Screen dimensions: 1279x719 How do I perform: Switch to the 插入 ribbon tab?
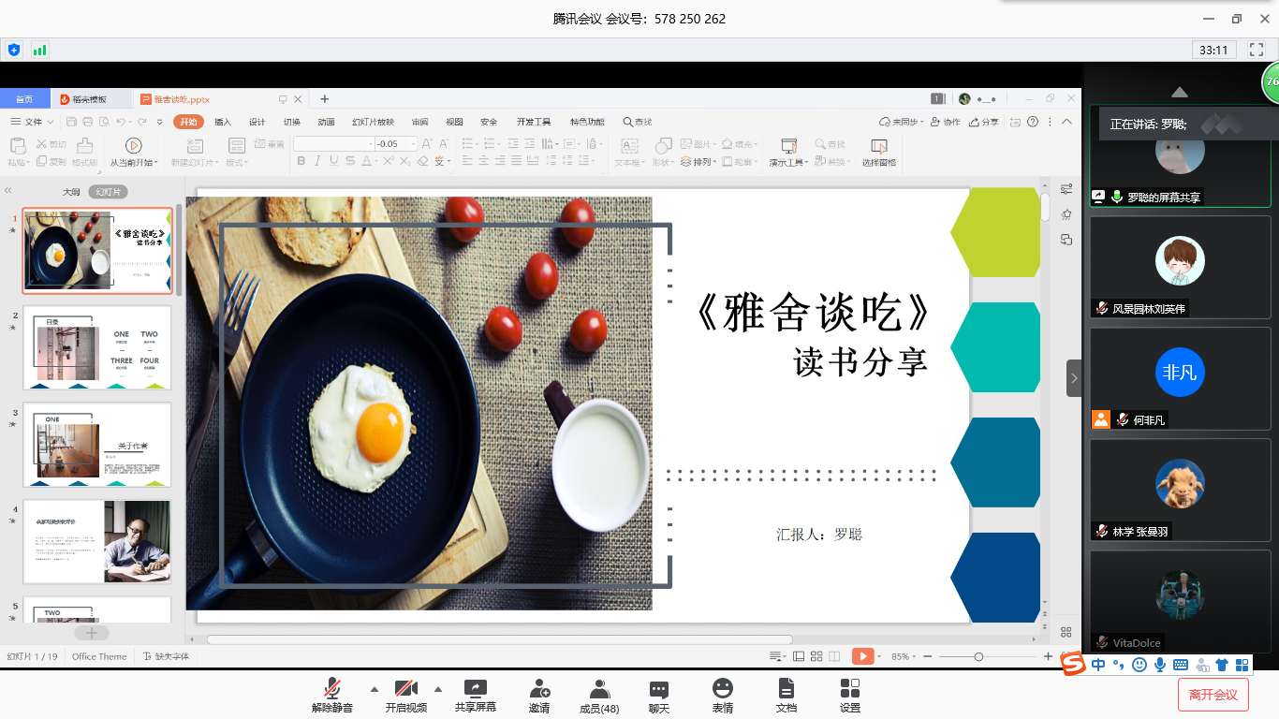tap(223, 122)
